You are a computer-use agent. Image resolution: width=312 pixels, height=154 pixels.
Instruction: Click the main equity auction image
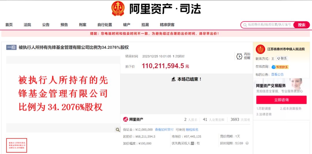coord(63,94)
